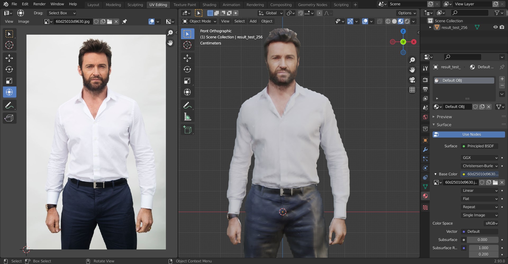508x264 pixels.
Task: Click the Subsurface Radius field showing 0.200
Action: tap(483, 254)
